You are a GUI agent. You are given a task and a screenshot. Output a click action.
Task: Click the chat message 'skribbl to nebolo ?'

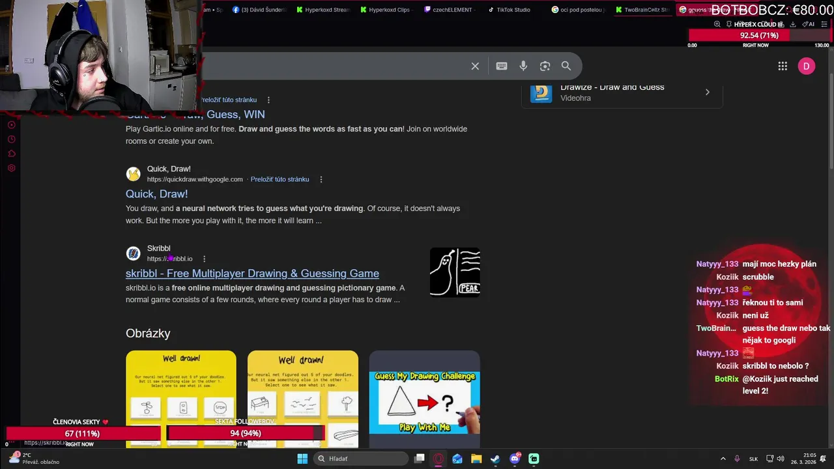(x=775, y=366)
